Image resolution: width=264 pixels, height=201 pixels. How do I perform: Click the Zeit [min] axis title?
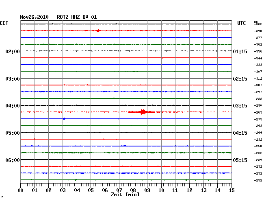pyautogui.click(x=125, y=194)
